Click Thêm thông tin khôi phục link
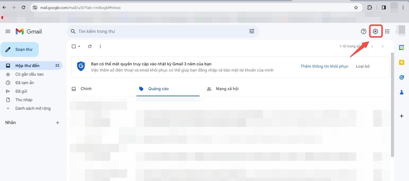The width and height of the screenshot is (409, 181). [324, 66]
